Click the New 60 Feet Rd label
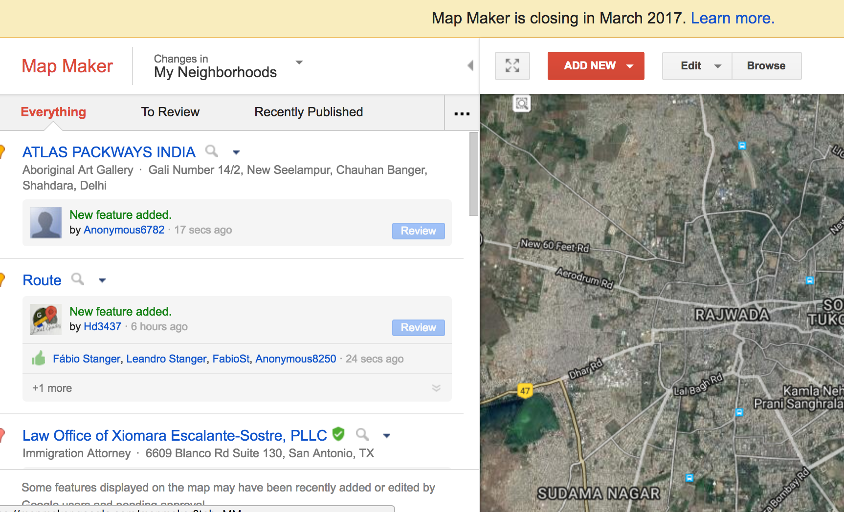The height and width of the screenshot is (512, 844). coord(555,245)
